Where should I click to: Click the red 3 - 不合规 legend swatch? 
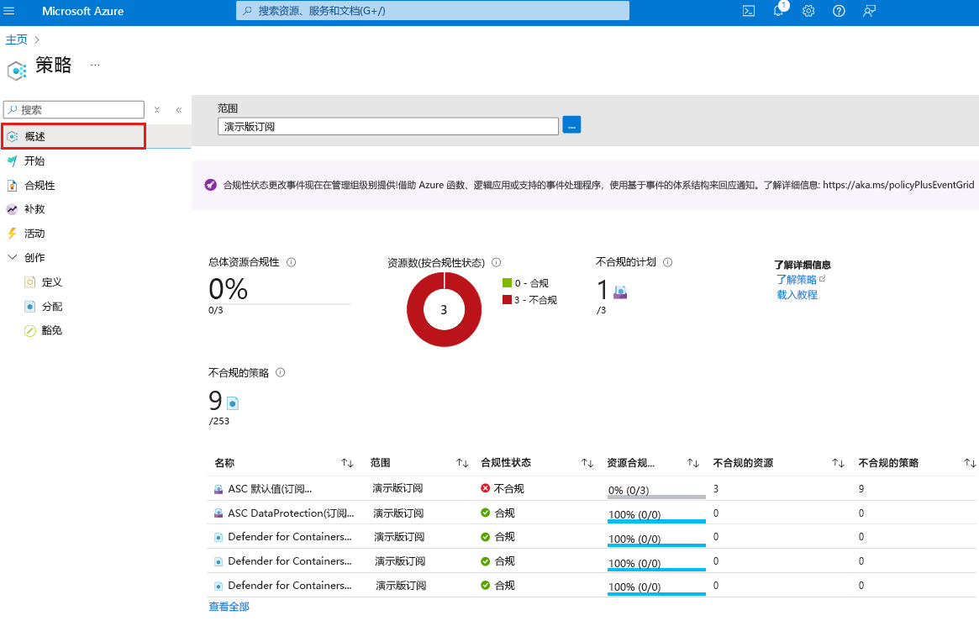(x=507, y=300)
